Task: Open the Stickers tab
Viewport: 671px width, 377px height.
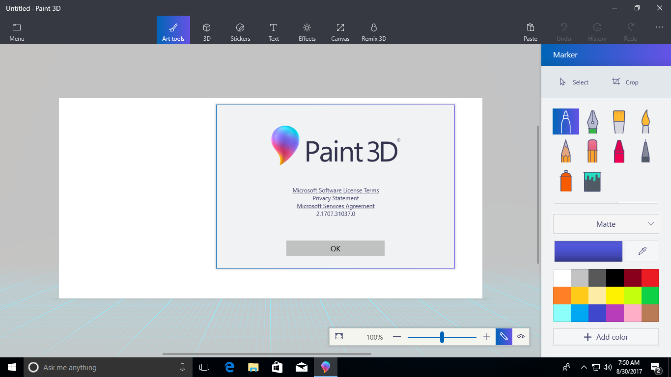Action: 240,30
